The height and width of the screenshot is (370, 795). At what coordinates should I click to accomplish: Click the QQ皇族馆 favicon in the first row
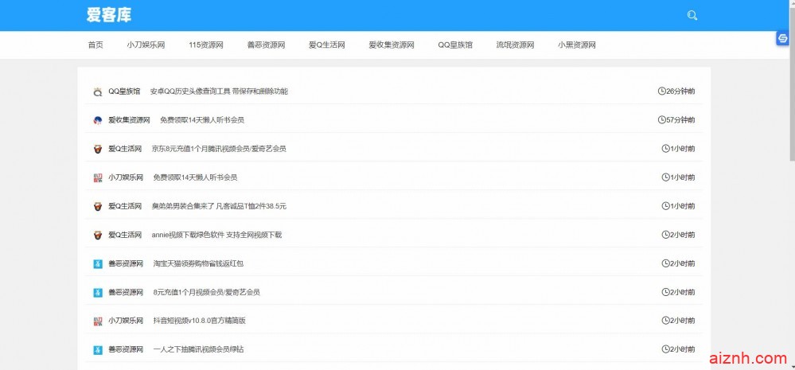coord(97,92)
